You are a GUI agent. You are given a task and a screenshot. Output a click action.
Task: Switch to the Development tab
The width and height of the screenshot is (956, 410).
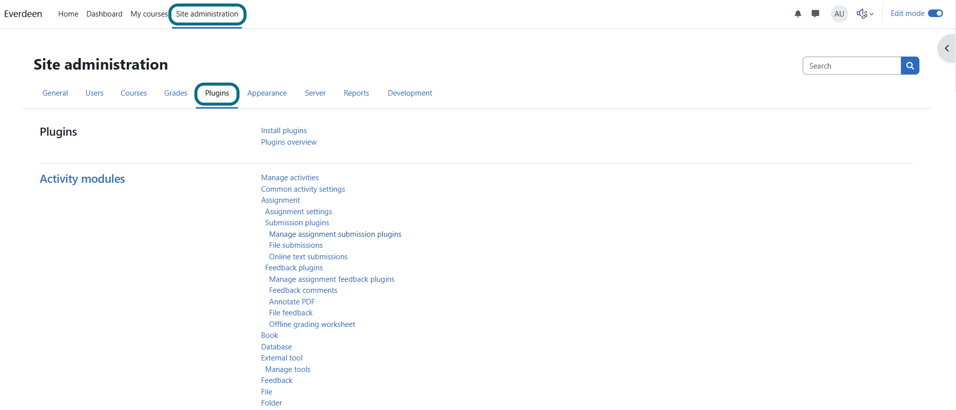point(410,93)
